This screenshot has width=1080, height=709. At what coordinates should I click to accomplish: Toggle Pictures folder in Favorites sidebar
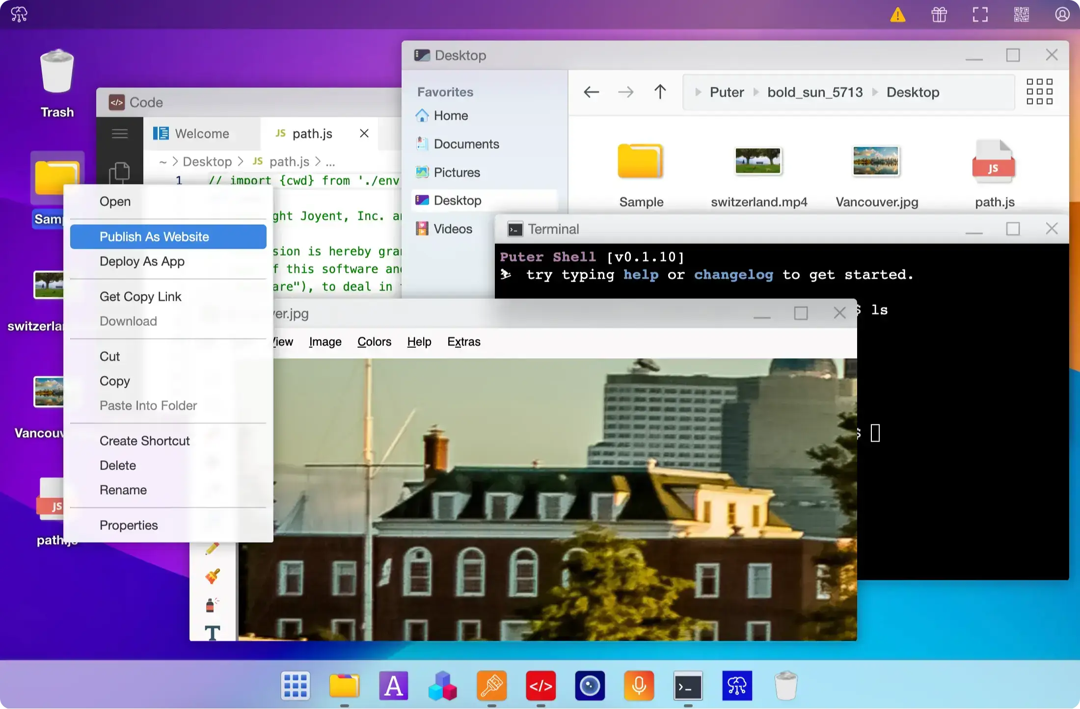tap(458, 172)
